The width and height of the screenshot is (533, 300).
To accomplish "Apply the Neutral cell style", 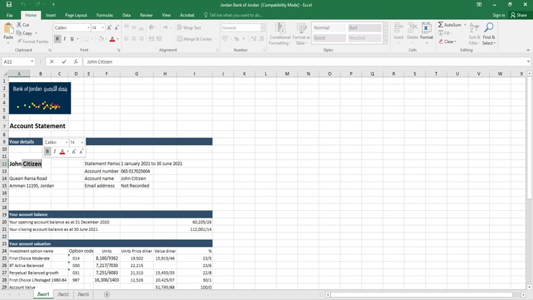I will pos(364,38).
